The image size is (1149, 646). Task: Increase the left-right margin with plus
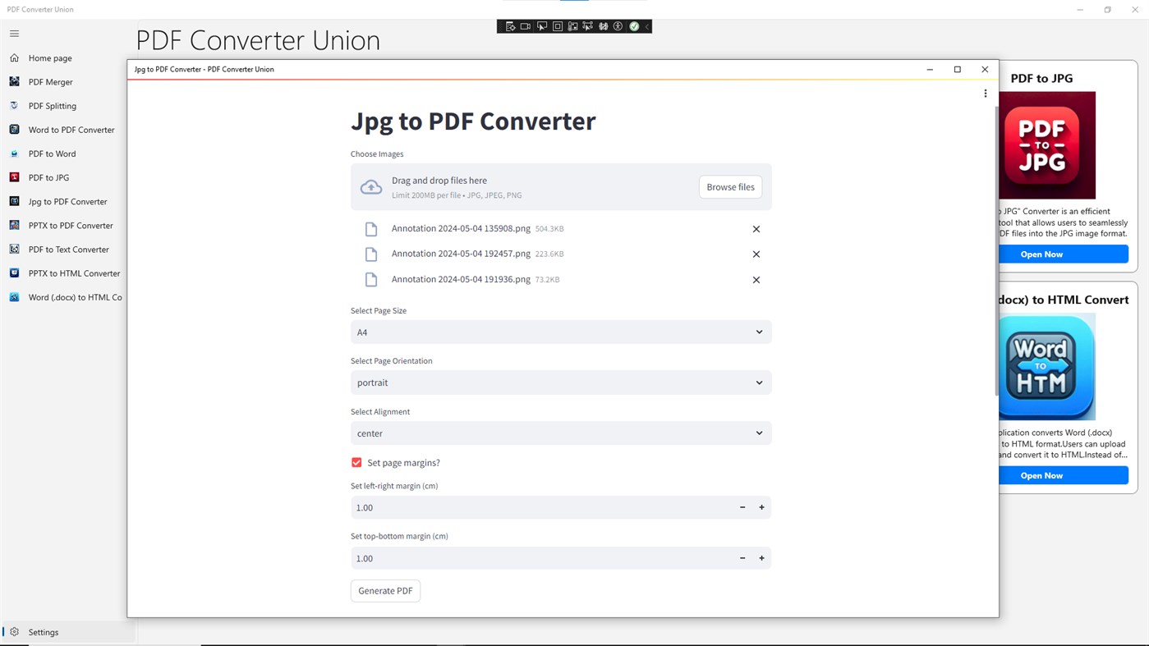(761, 506)
